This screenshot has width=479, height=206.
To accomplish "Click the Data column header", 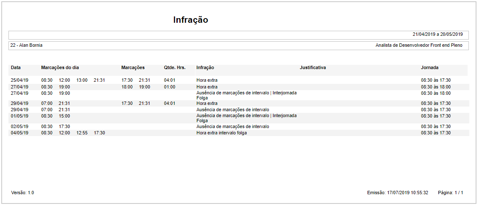I will (x=16, y=67).
